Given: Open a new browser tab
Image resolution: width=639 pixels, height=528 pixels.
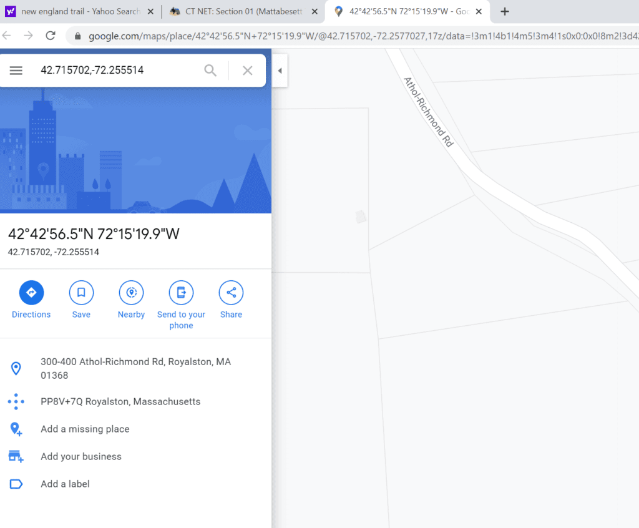Looking at the screenshot, I should tap(505, 11).
